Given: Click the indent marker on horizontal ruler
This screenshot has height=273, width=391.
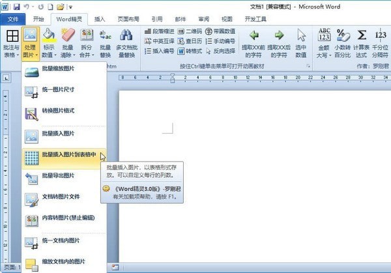Looking at the screenshot, I should pyautogui.click(x=172, y=78).
